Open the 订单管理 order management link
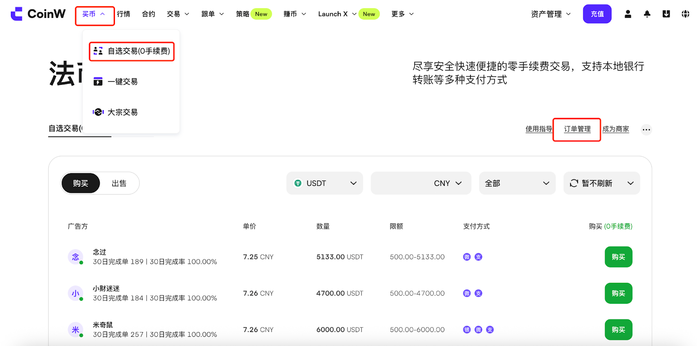The width and height of the screenshot is (697, 346). 577,129
